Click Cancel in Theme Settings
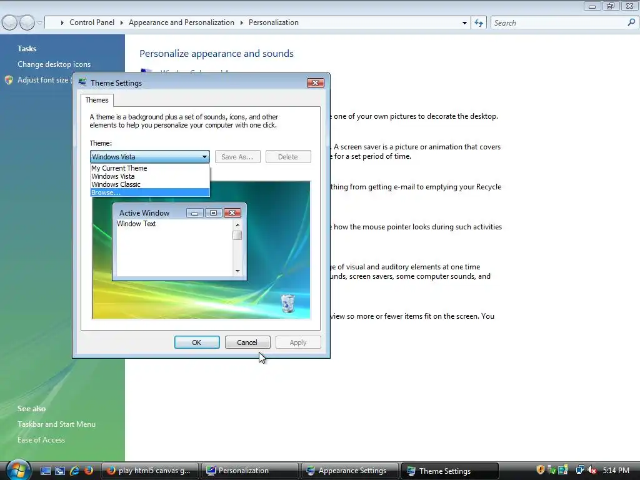The height and width of the screenshot is (480, 640). pyautogui.click(x=247, y=342)
